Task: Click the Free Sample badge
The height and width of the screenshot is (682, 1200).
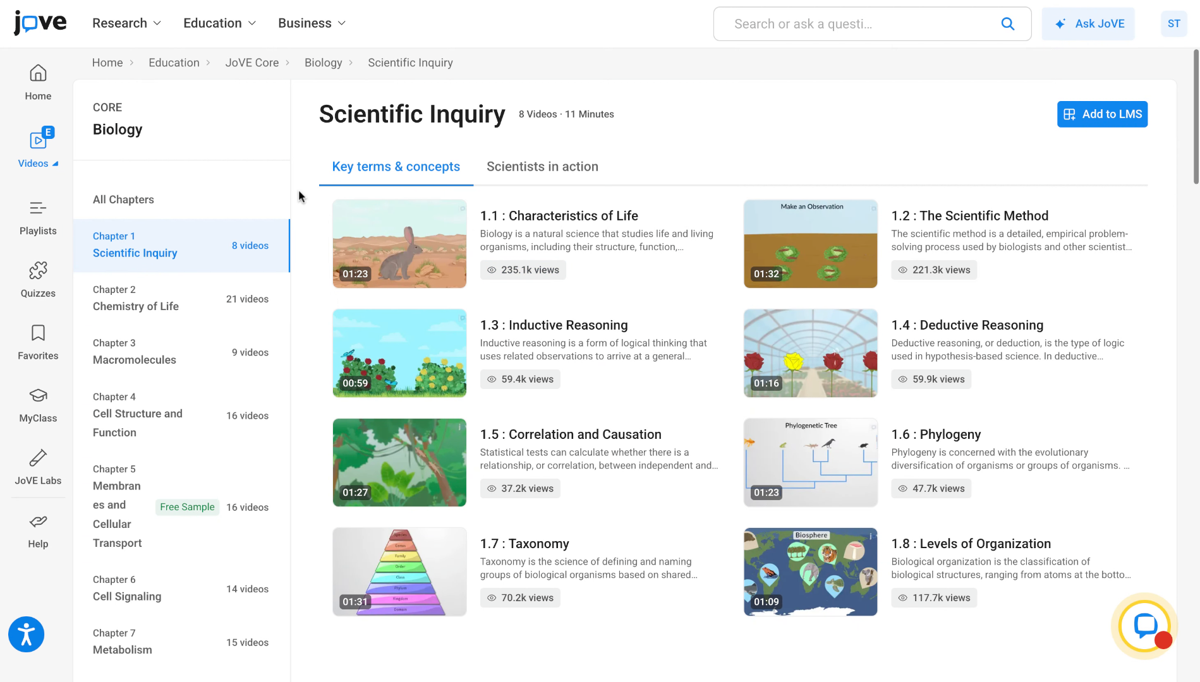Action: 187,507
